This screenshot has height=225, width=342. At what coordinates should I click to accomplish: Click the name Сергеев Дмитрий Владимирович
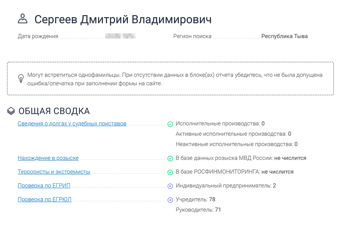[123, 19]
